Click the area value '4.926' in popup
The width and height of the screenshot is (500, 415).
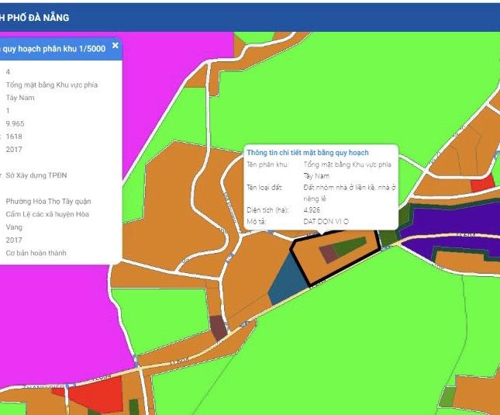[x=312, y=210]
